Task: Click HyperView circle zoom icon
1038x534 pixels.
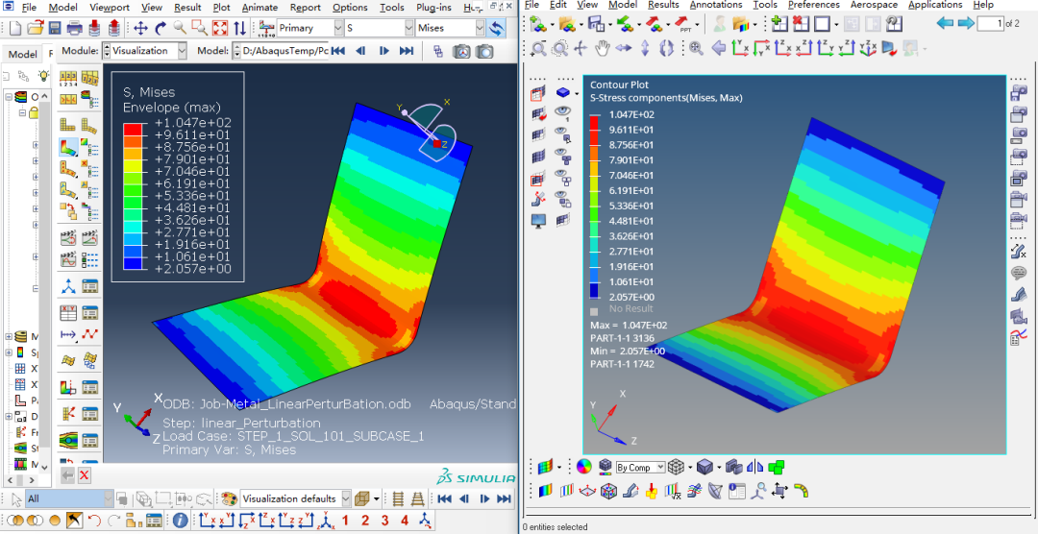Action: pos(559,48)
